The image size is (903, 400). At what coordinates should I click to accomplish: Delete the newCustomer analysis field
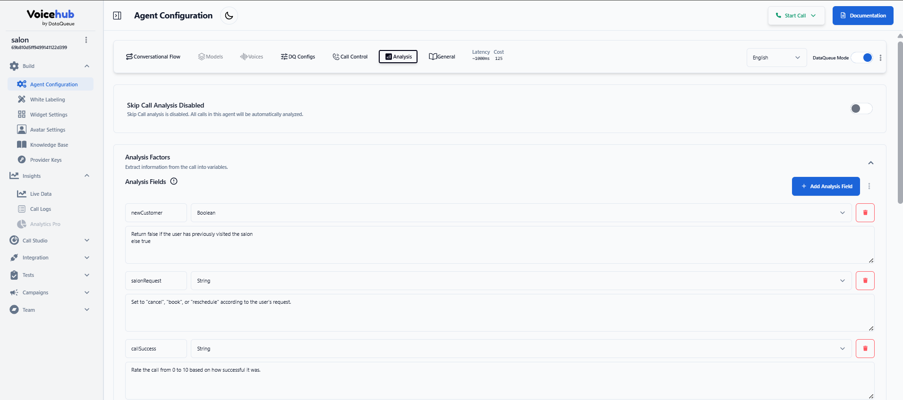tap(865, 213)
